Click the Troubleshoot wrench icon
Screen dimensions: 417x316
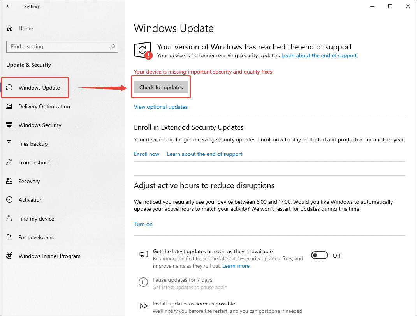(x=9, y=162)
